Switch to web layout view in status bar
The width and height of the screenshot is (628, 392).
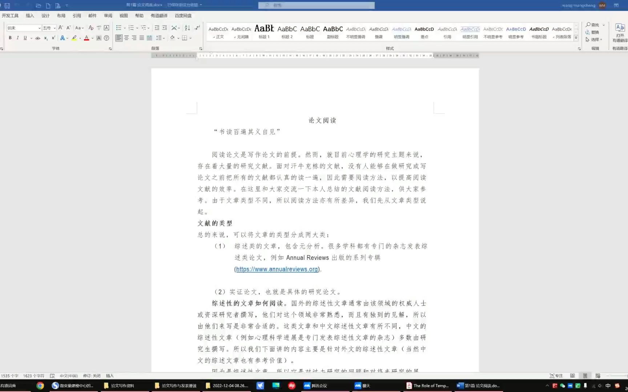[x=598, y=376]
